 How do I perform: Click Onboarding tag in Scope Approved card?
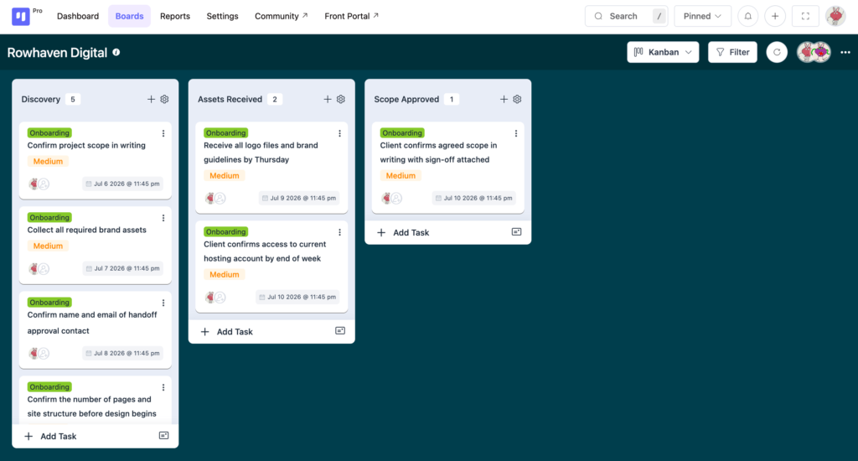[402, 133]
